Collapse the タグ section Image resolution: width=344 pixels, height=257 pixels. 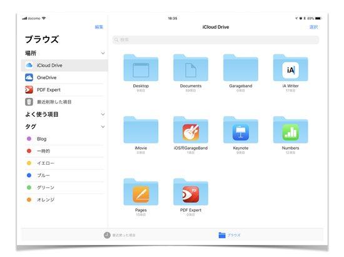click(x=103, y=127)
